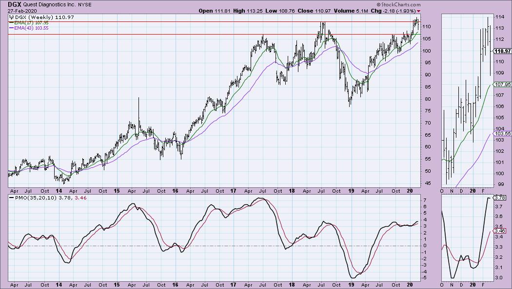The height and width of the screenshot is (289, 512).
Task: Click the ©StockCharts.com attribution text
Action: (398, 4)
